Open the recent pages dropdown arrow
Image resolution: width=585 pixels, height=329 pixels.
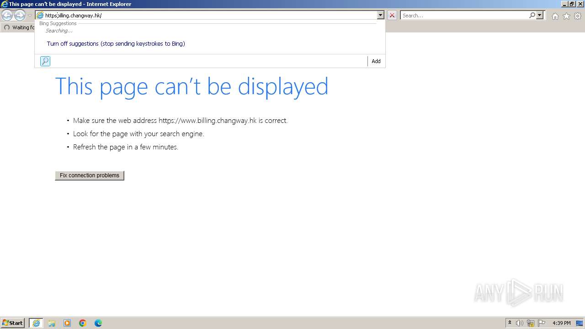click(30, 16)
